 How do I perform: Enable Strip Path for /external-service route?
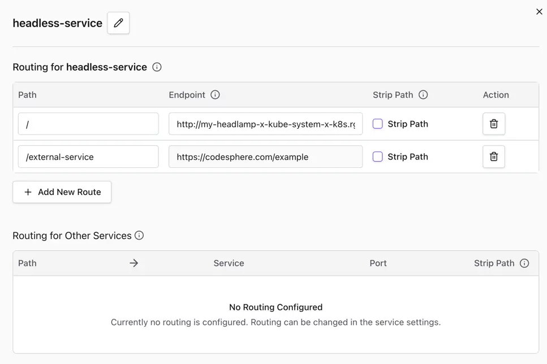click(377, 157)
